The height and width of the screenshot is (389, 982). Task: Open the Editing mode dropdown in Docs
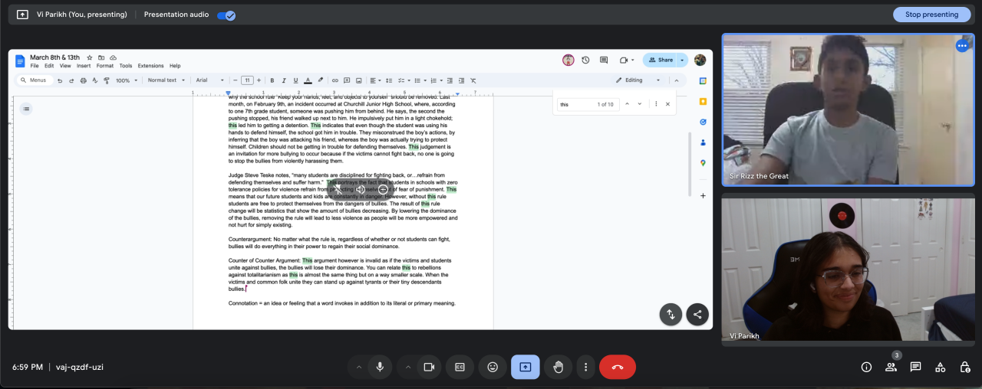click(638, 80)
